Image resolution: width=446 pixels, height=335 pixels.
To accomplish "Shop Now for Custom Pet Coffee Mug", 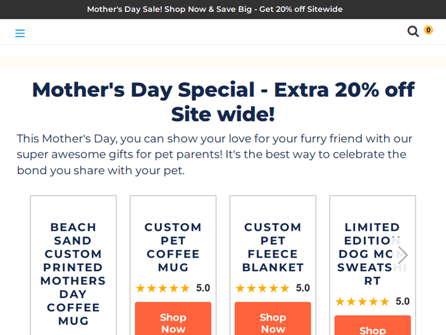I will [x=173, y=321].
